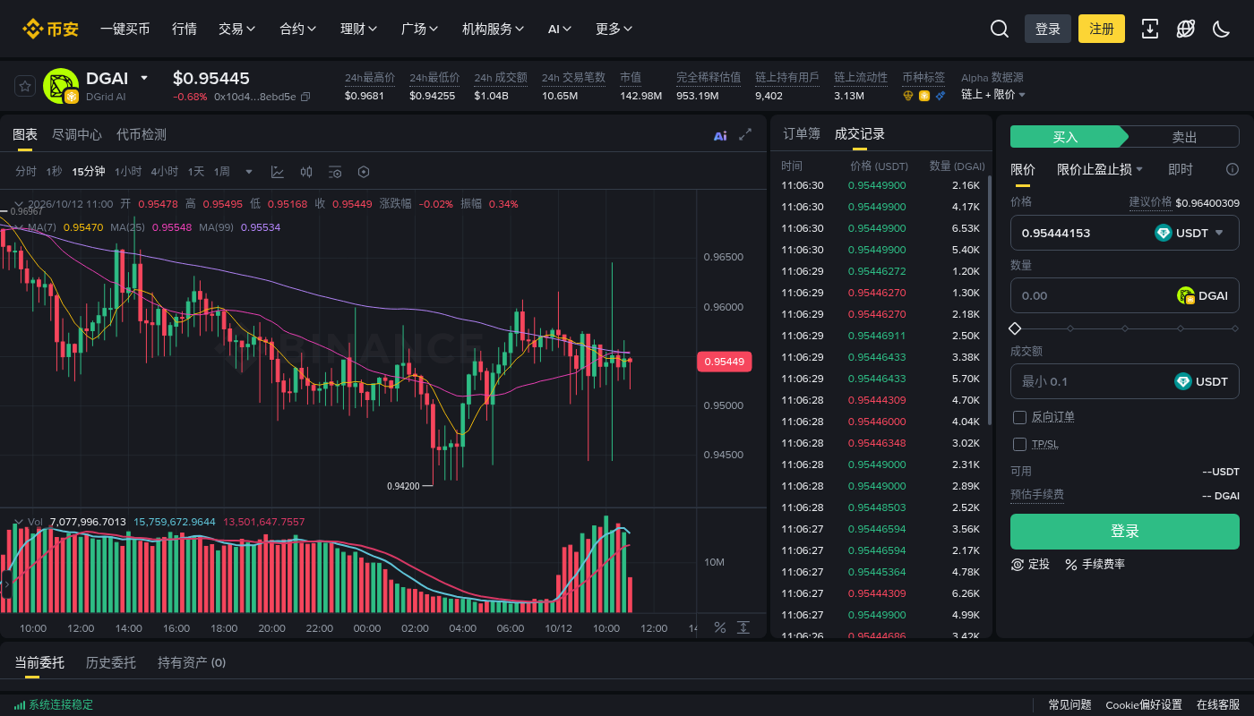
Task: Open the 历史委托 order history tab
Action: click(x=111, y=663)
